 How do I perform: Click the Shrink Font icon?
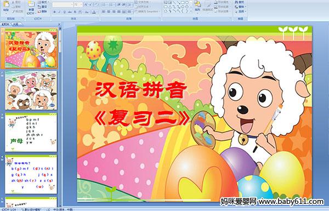pos(91,4)
